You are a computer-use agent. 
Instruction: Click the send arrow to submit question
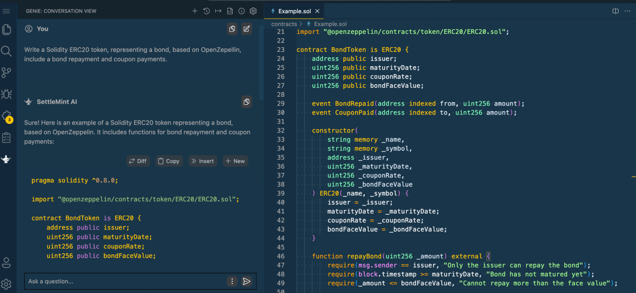tap(246, 281)
